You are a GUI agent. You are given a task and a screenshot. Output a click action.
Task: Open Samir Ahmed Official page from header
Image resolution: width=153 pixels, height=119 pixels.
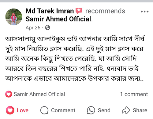point(58,19)
